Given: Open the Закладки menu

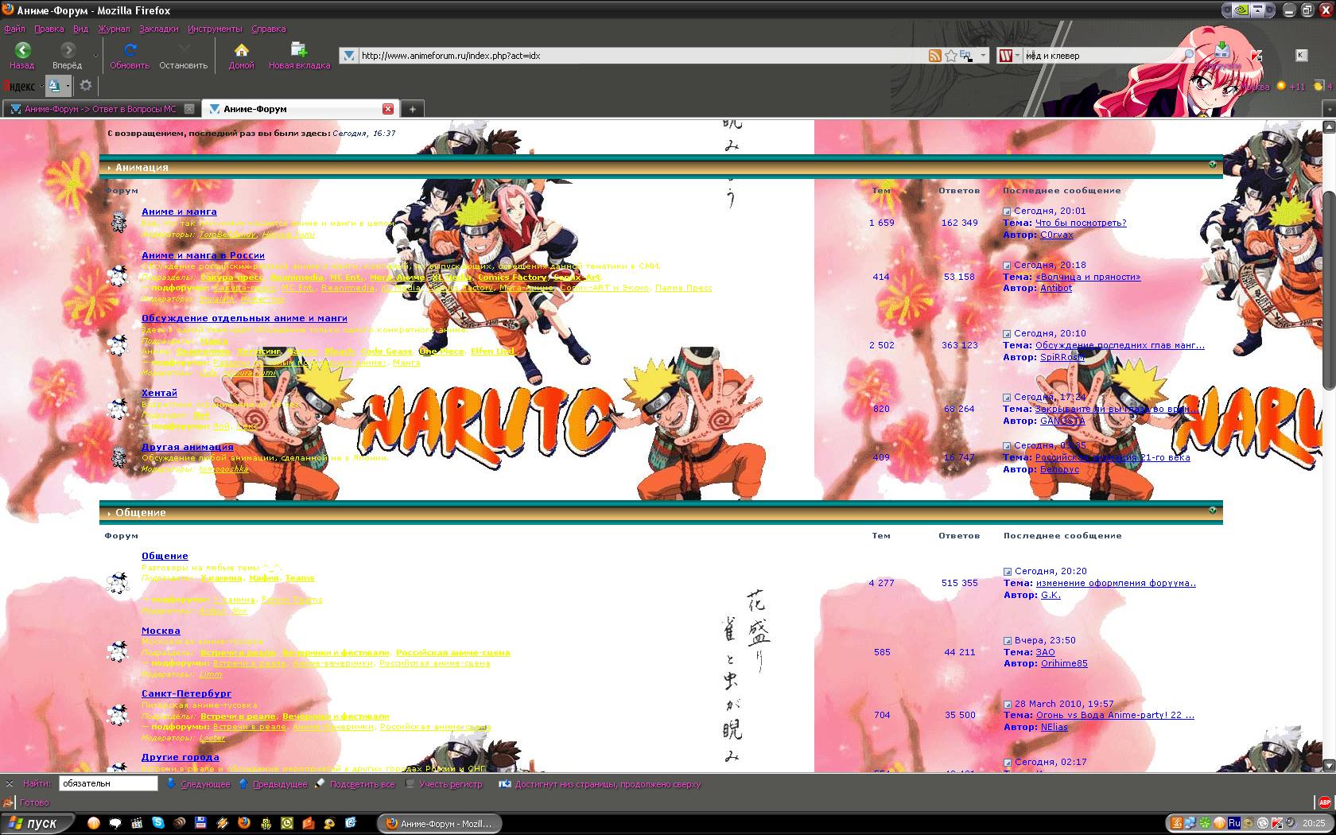Looking at the screenshot, I should pos(159,29).
